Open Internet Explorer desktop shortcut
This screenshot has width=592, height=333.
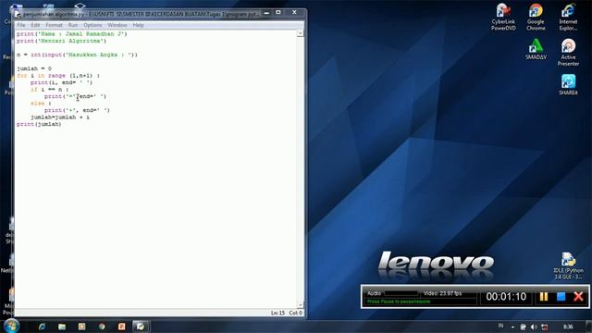coord(568,17)
